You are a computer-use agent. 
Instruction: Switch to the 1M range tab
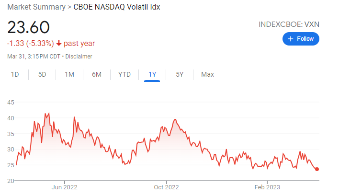(x=69, y=74)
